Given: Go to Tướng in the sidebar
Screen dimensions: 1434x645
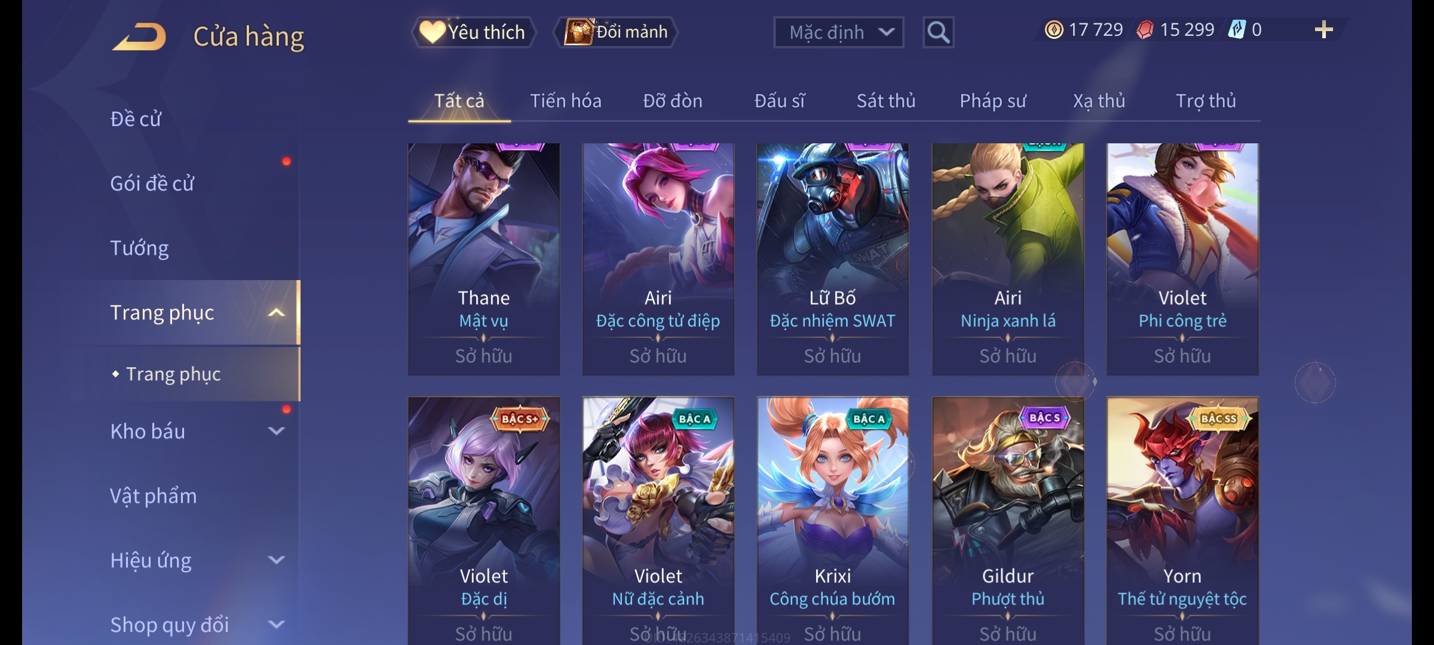Looking at the screenshot, I should pos(139,248).
